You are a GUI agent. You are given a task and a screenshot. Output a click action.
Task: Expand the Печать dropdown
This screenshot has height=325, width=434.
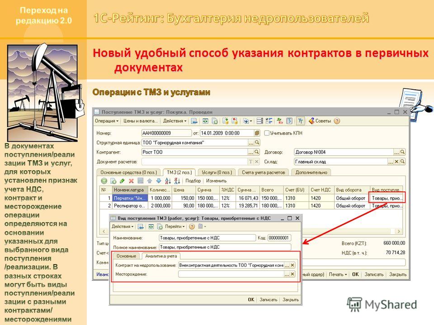[x=338, y=274]
